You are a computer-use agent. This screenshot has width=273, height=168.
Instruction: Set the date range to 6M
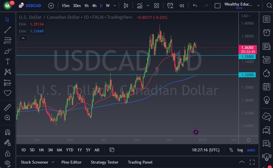pyautogui.click(x=59, y=150)
